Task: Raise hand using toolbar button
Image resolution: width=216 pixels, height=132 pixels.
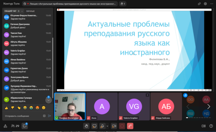Action: click(86, 126)
